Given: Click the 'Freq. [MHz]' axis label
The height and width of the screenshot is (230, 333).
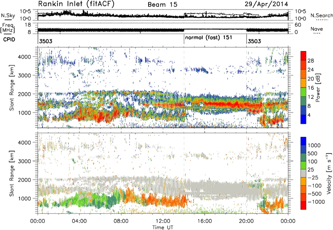Looking at the screenshot, I should click(8, 28).
